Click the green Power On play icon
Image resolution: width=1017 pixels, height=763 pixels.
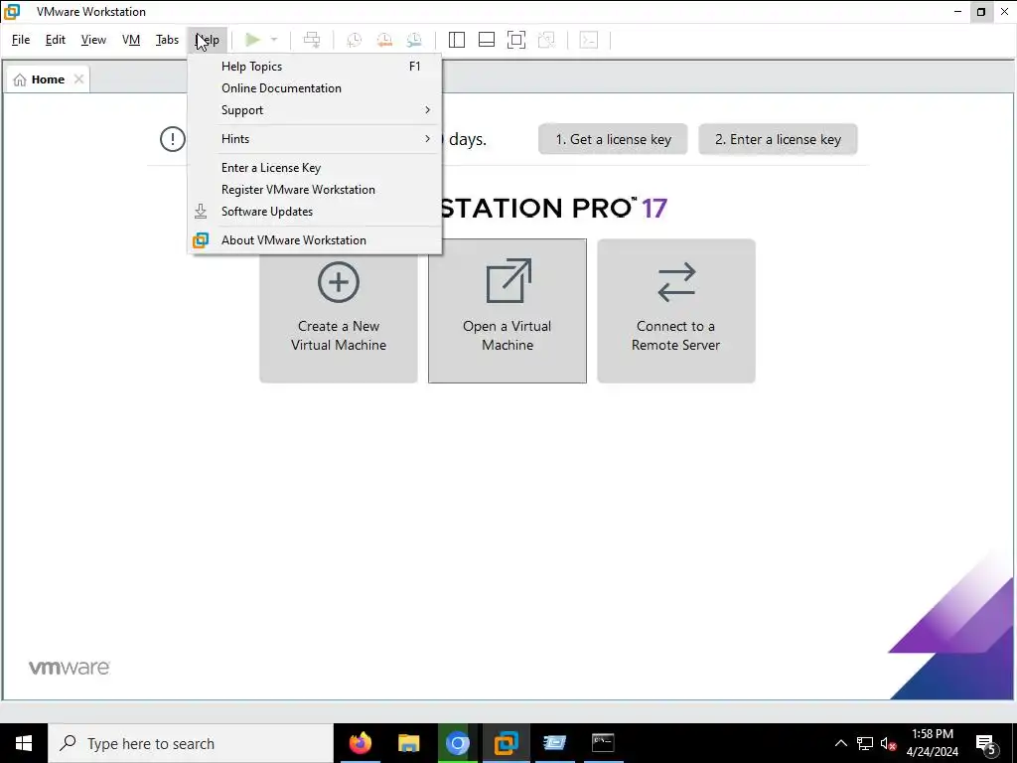coord(252,40)
